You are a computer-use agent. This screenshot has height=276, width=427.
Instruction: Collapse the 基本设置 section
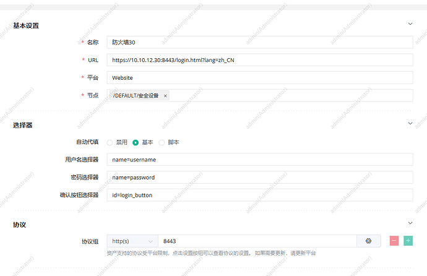click(x=410, y=24)
